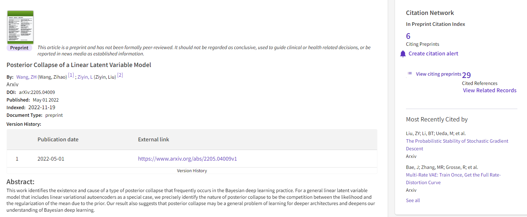Screen dimensions: 527x217
Task: Open author profile Ziyin, L
Action: 84,77
